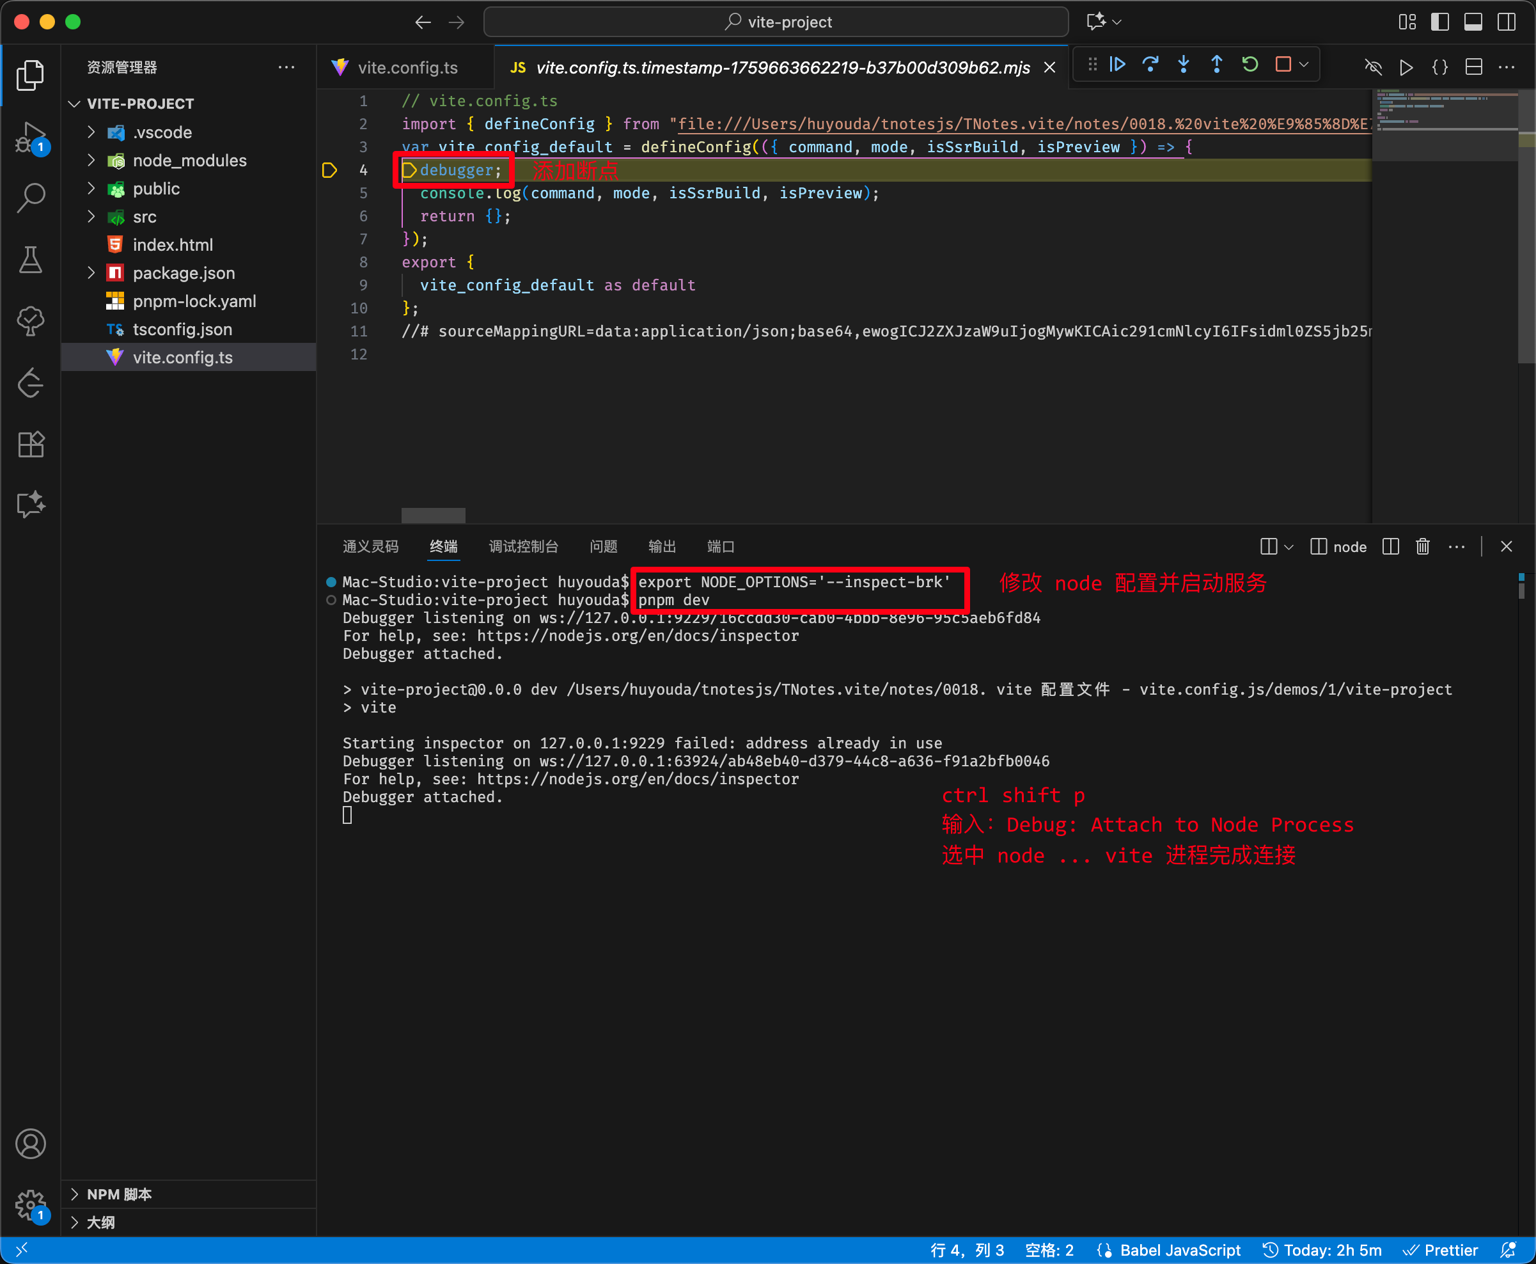Open Manage gear settings icon
Viewport: 1536px width, 1264px height.
(31, 1205)
